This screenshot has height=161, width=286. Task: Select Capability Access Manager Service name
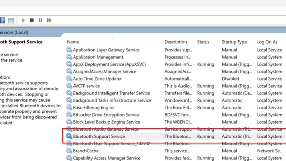tap(107, 158)
